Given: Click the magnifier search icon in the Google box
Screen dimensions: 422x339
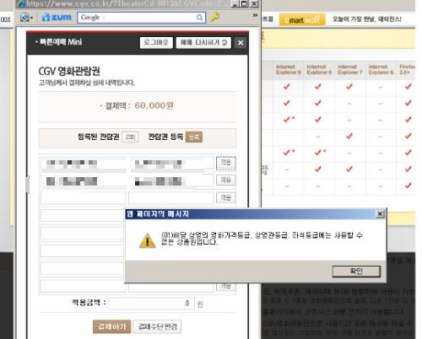Looking at the screenshot, I should pos(199,18).
